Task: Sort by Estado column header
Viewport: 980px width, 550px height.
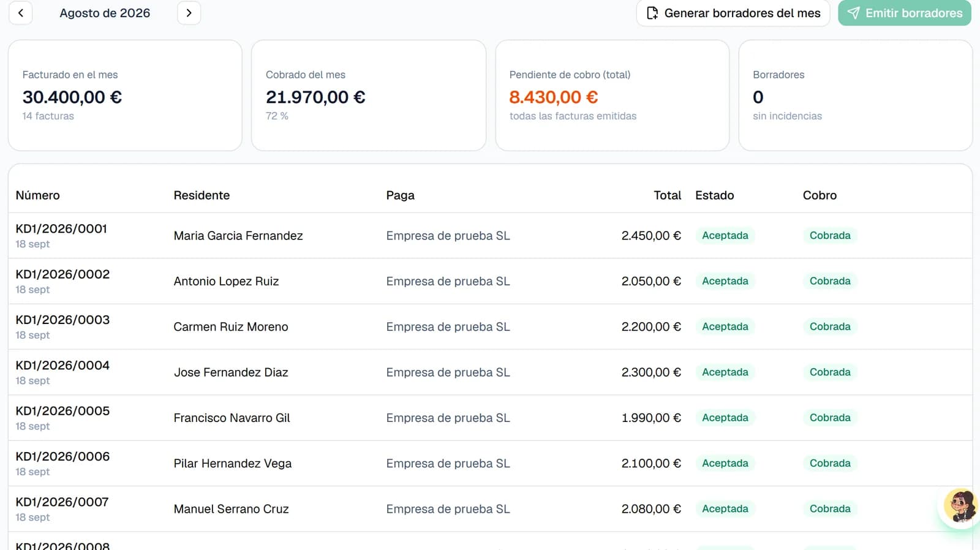Action: point(715,195)
